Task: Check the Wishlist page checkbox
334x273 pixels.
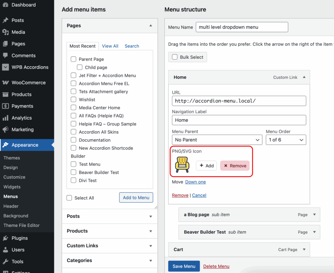Action: [73, 99]
